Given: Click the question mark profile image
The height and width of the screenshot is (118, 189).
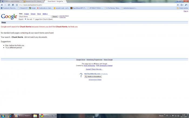Looking at the screenshot, I should click(x=81, y=75).
